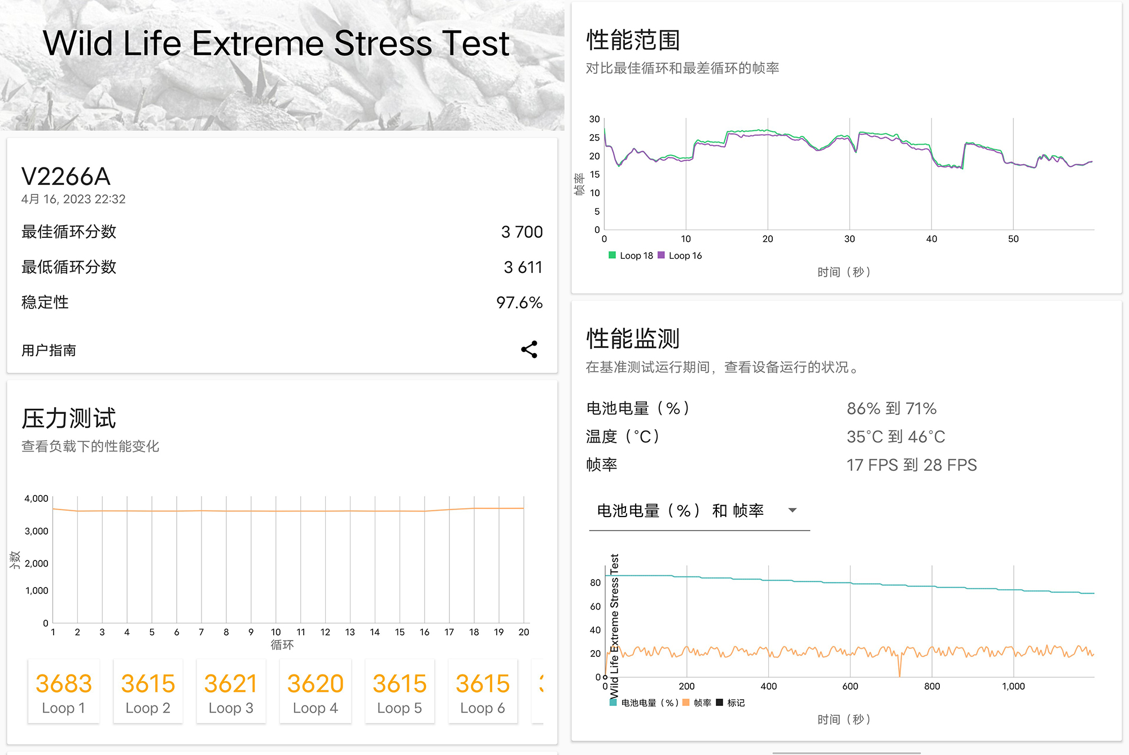Viewport: 1129px width, 755px height.
Task: Click the green Loop 18 legend swatch
Action: 611,255
